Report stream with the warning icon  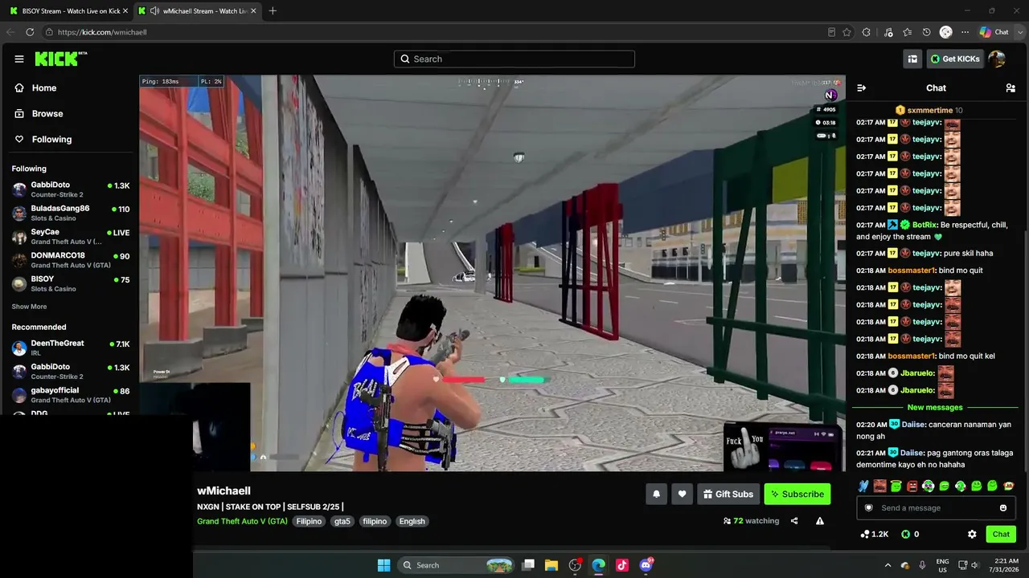point(820,521)
